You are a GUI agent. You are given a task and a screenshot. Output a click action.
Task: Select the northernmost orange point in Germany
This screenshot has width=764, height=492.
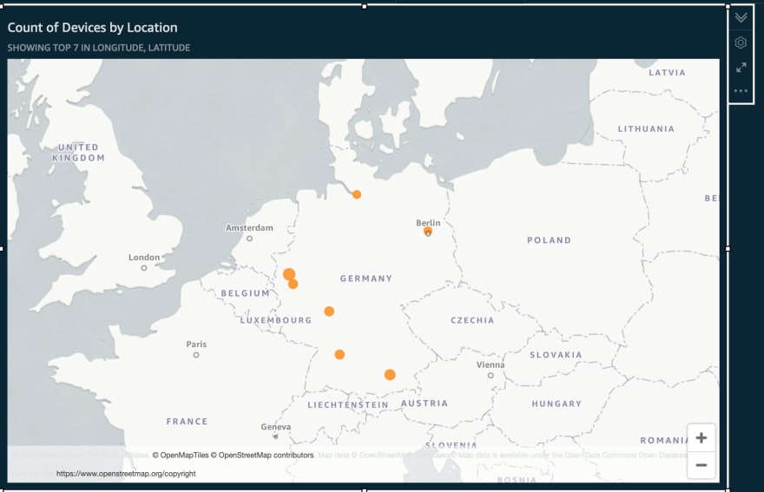pyautogui.click(x=357, y=194)
